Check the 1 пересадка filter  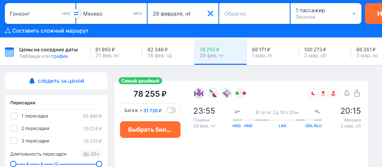pyautogui.click(x=14, y=116)
